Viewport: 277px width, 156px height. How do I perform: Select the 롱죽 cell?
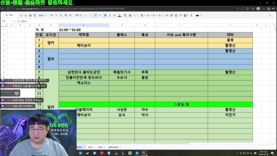point(230,40)
